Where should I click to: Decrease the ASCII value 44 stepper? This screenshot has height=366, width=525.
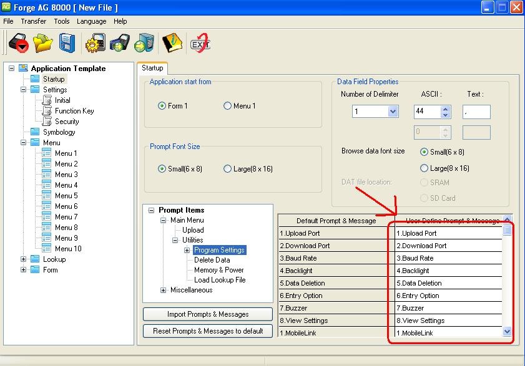pos(445,115)
